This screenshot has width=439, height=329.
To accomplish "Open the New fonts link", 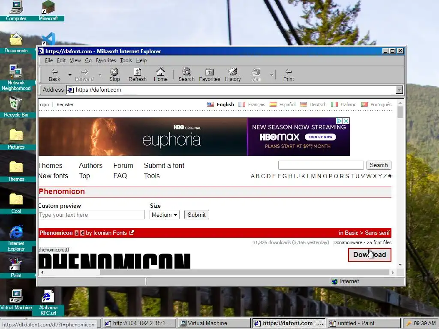I will pyautogui.click(x=53, y=176).
